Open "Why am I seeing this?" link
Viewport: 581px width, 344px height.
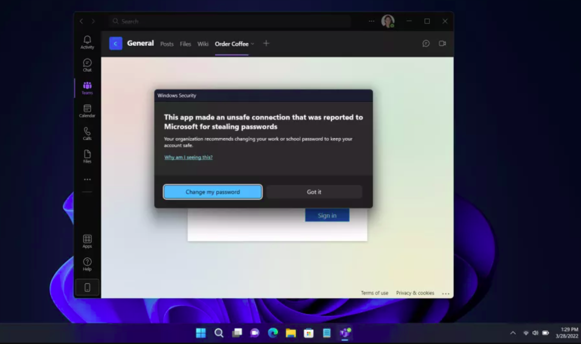pyautogui.click(x=188, y=157)
